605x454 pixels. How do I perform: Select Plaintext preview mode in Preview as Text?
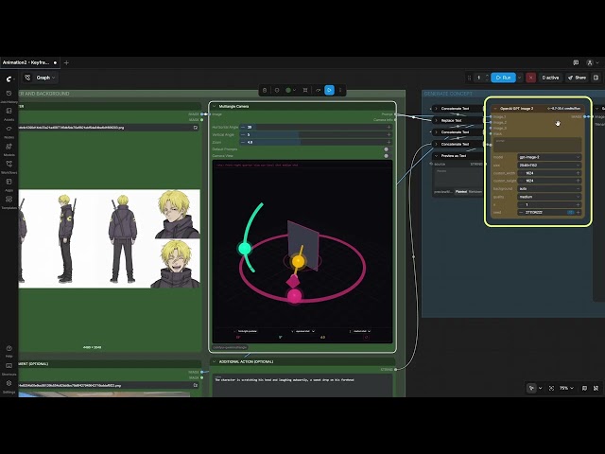[460, 192]
